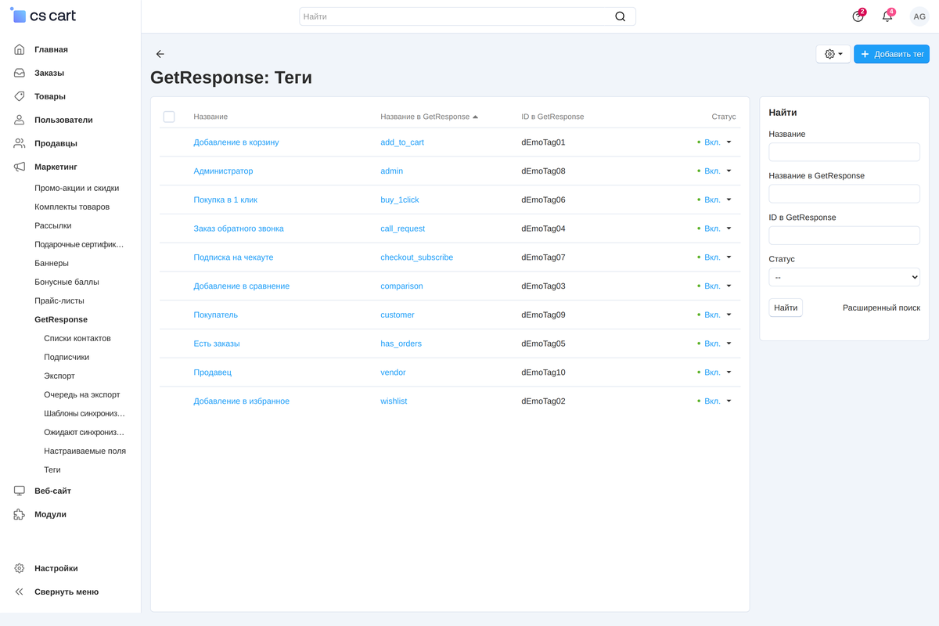The width and height of the screenshot is (939, 626).
Task: Click the Пользователи person icon
Action: (x=20, y=120)
